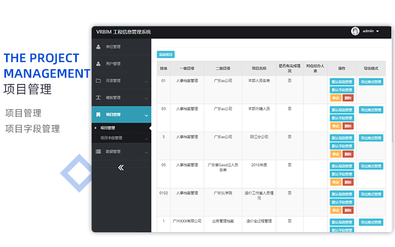Click 默认筛选管理 for 阳江分公司 row
This screenshot has height=247, width=395.
pos(342,138)
